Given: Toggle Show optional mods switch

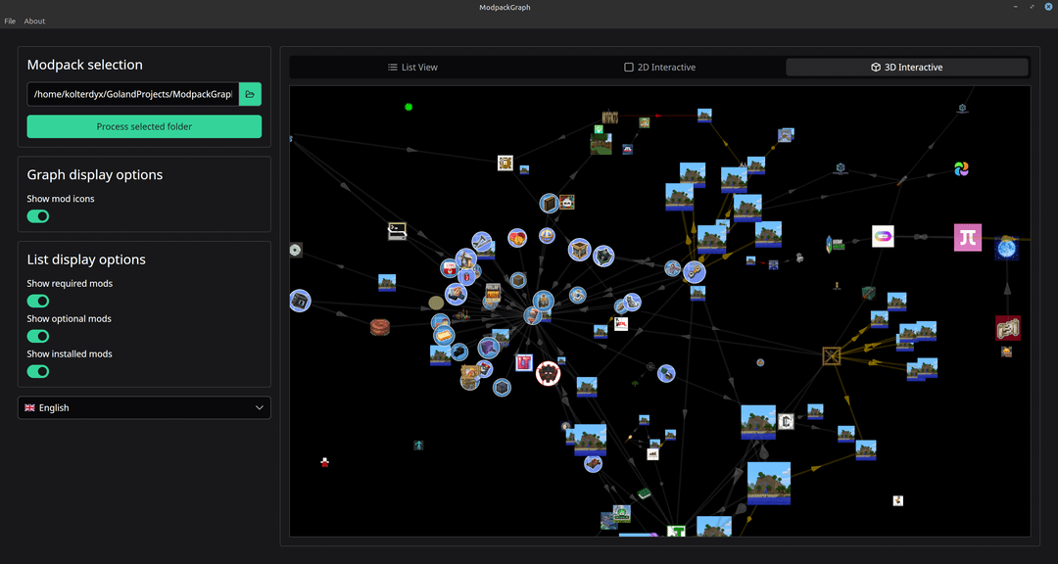Looking at the screenshot, I should [x=38, y=336].
